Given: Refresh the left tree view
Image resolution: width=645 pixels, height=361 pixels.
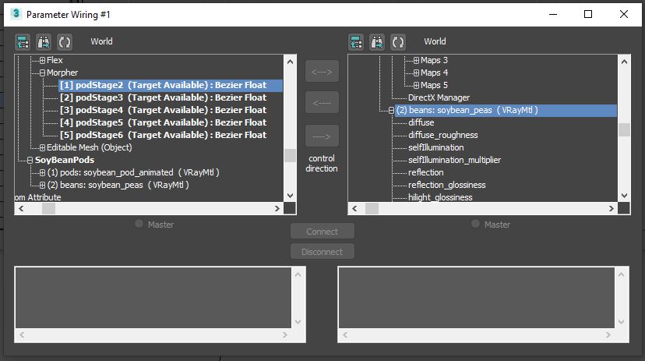Looking at the screenshot, I should [x=65, y=41].
